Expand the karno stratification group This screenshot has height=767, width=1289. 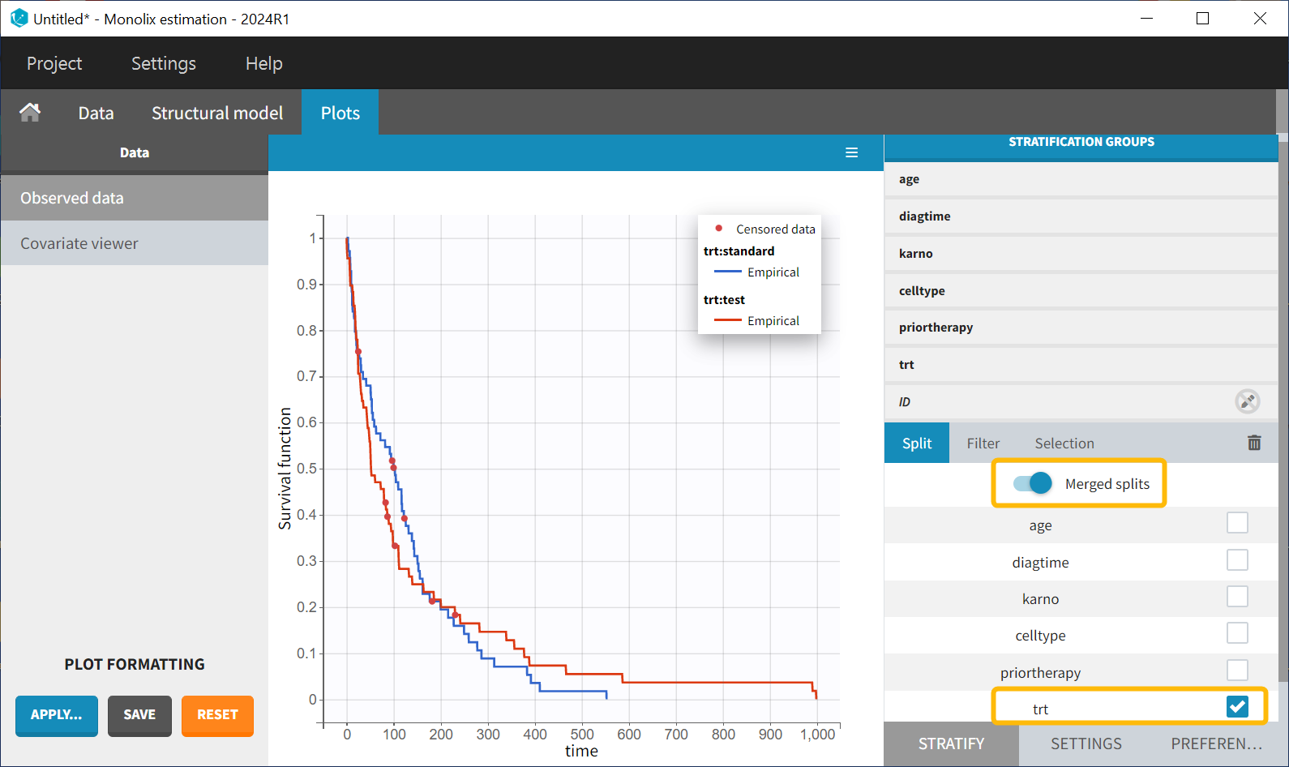click(916, 254)
